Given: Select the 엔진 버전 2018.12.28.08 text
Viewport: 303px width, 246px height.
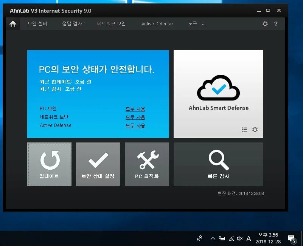Looking at the screenshot, I should point(241,193).
